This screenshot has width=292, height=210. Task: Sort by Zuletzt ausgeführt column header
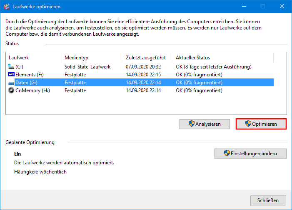coord(148,58)
